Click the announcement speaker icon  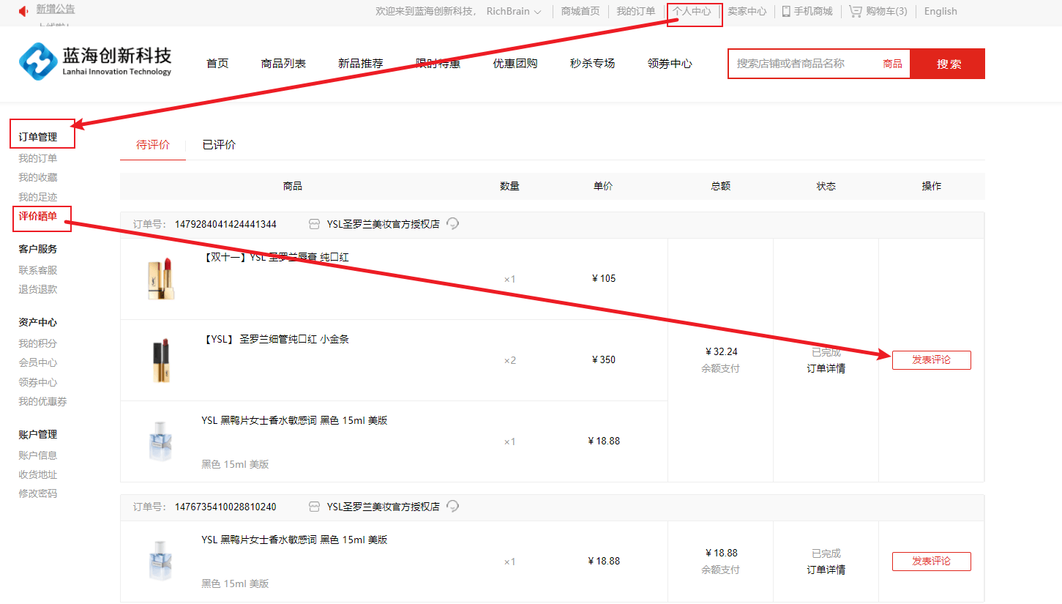pyautogui.click(x=23, y=11)
